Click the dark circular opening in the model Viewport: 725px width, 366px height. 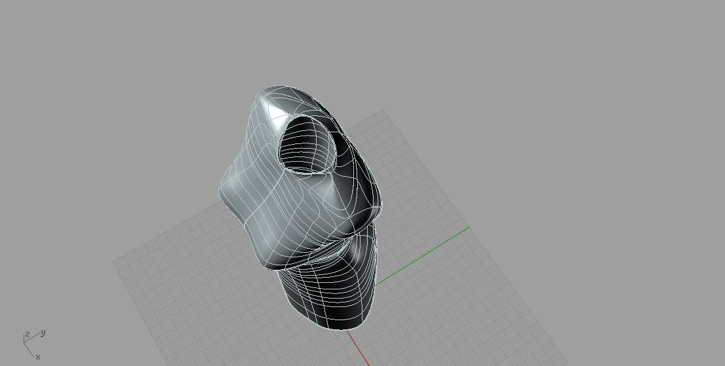tap(307, 145)
